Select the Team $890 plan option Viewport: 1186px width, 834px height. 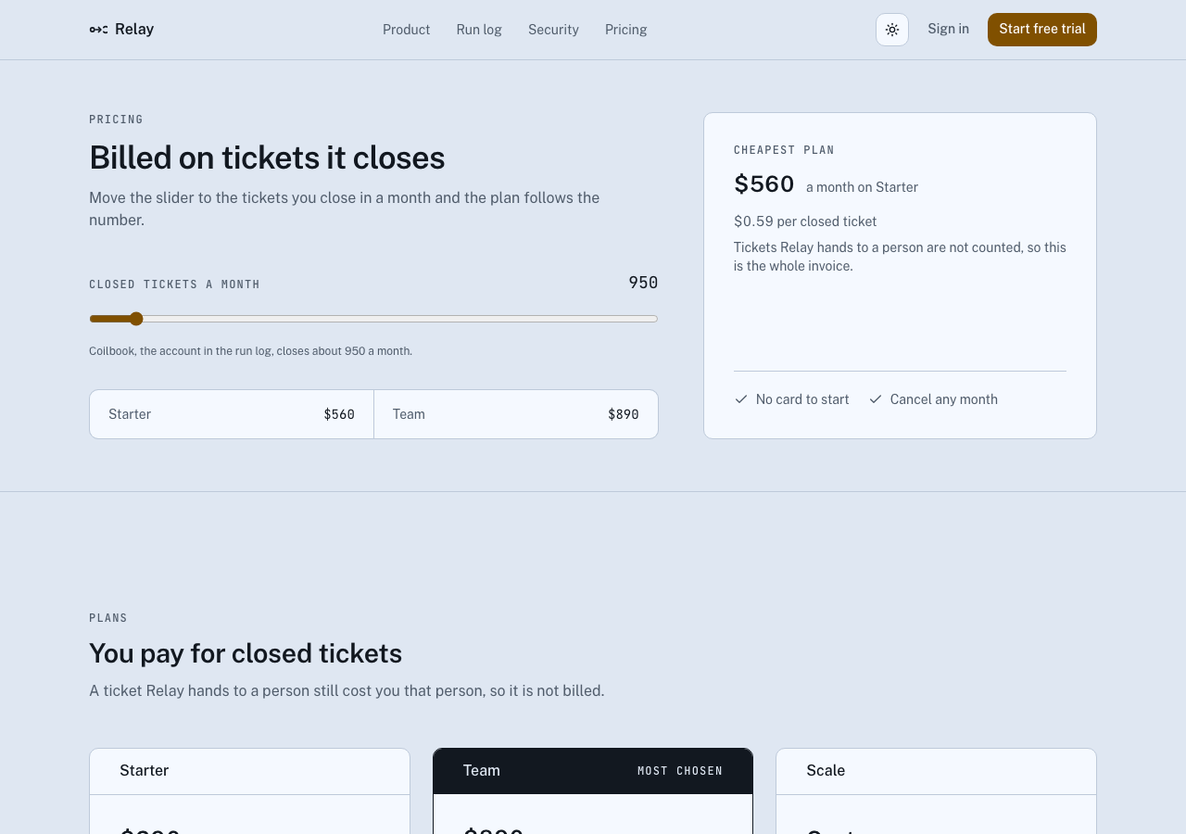(516, 414)
